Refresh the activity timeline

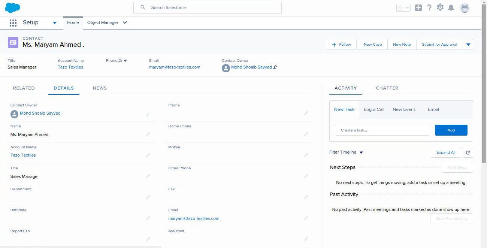(x=468, y=152)
